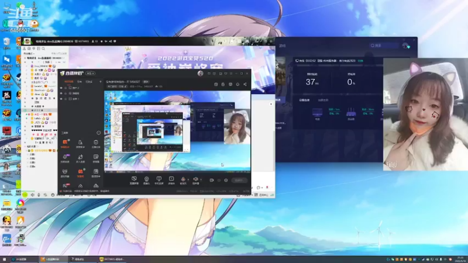Screen dimensions: 468x263
Task: Open the person-shaped toolbox tool
Action: (x=80, y=143)
